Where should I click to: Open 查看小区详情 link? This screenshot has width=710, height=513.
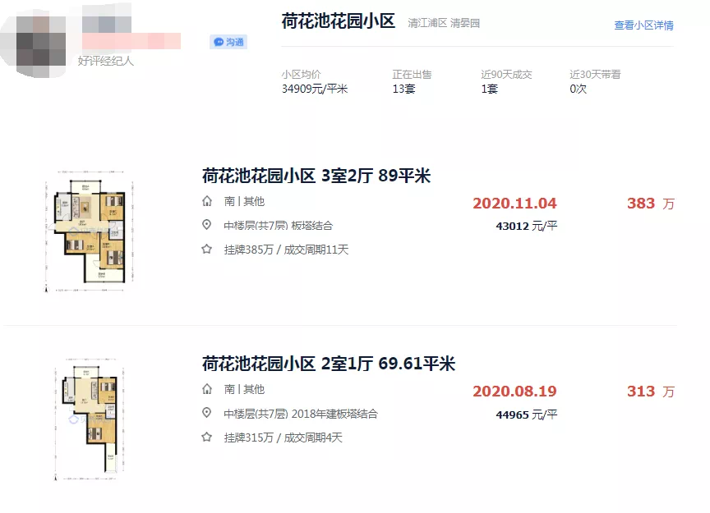click(643, 25)
